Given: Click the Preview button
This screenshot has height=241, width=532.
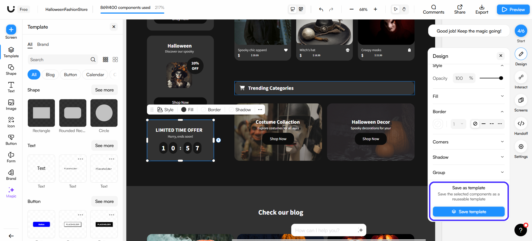Looking at the screenshot, I should tap(513, 9).
